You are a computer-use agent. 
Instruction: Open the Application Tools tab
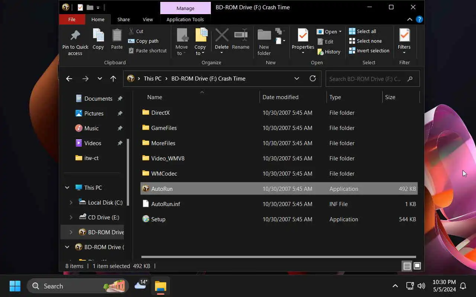pos(185,19)
